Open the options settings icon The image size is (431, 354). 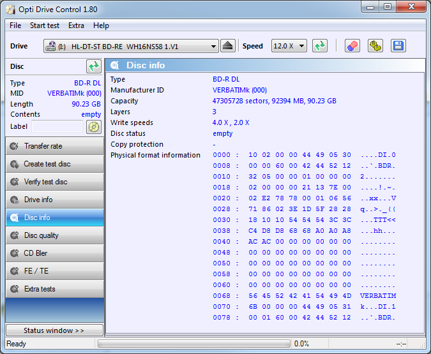click(x=375, y=46)
